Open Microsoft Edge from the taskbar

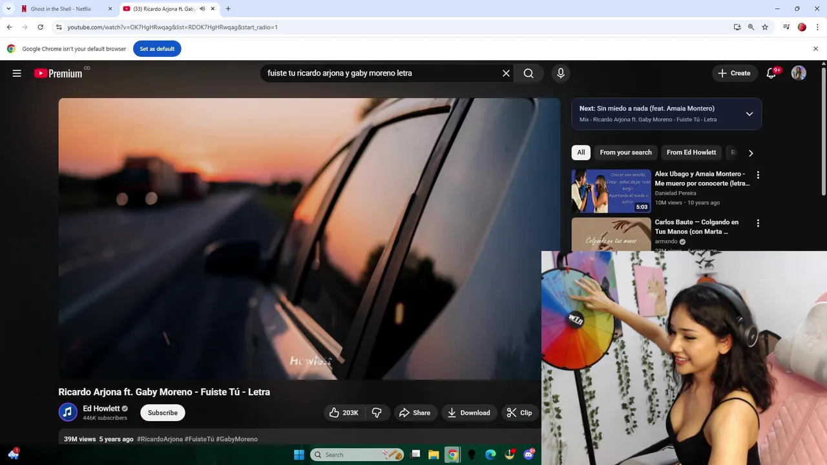[x=490, y=455]
